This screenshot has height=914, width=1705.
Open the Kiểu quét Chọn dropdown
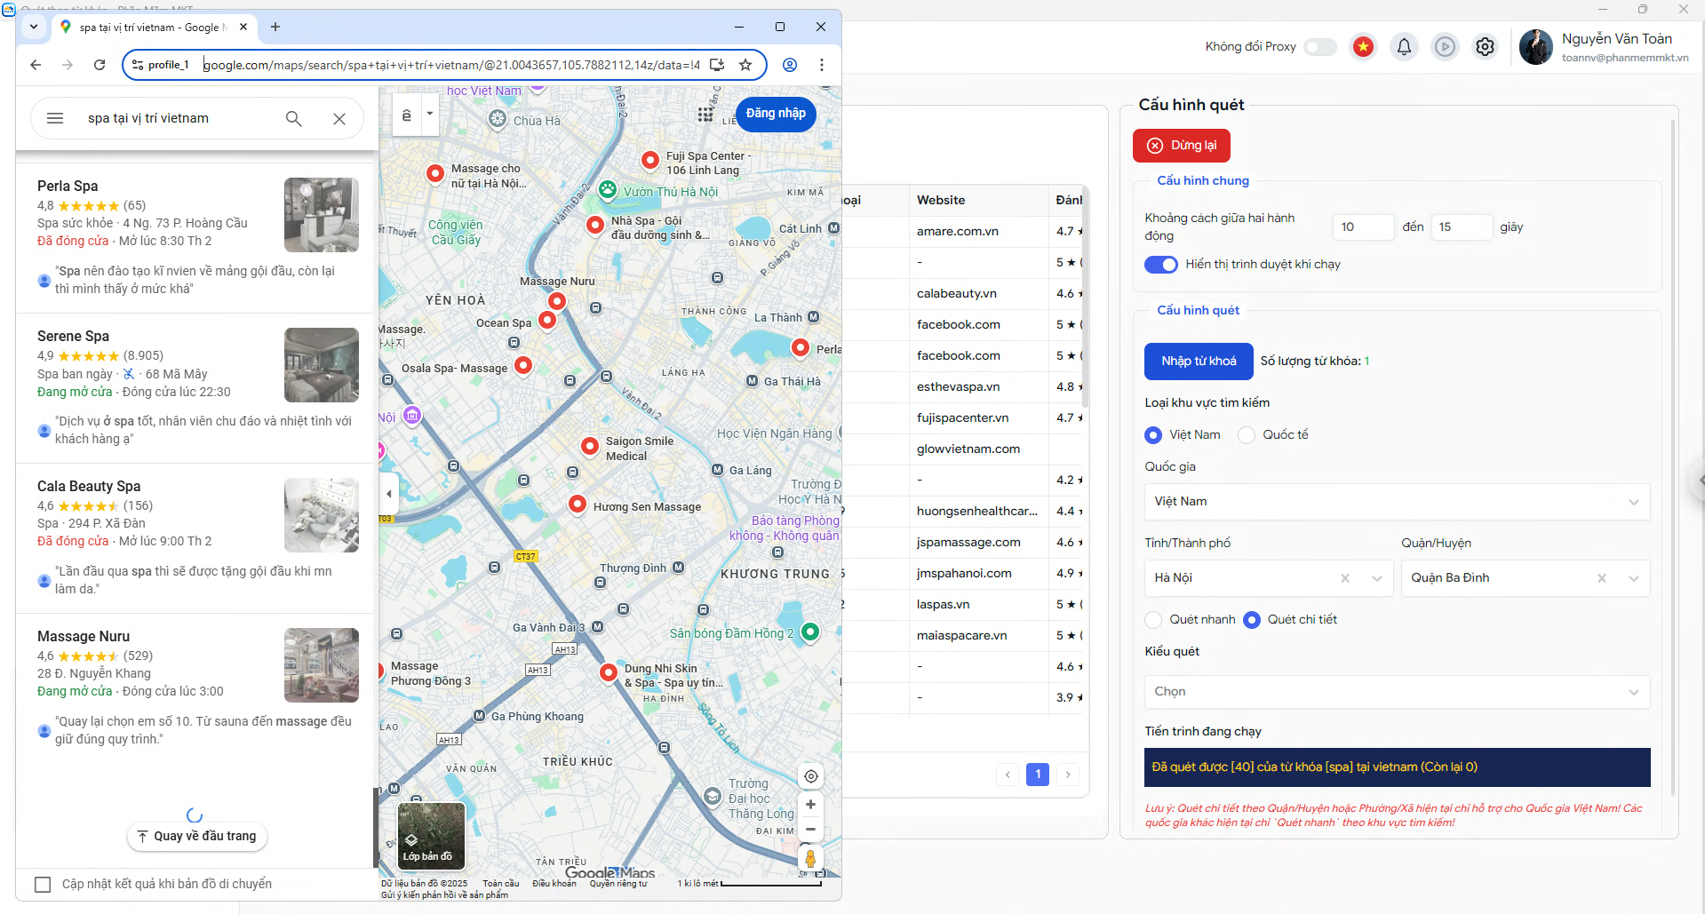pyautogui.click(x=1397, y=692)
